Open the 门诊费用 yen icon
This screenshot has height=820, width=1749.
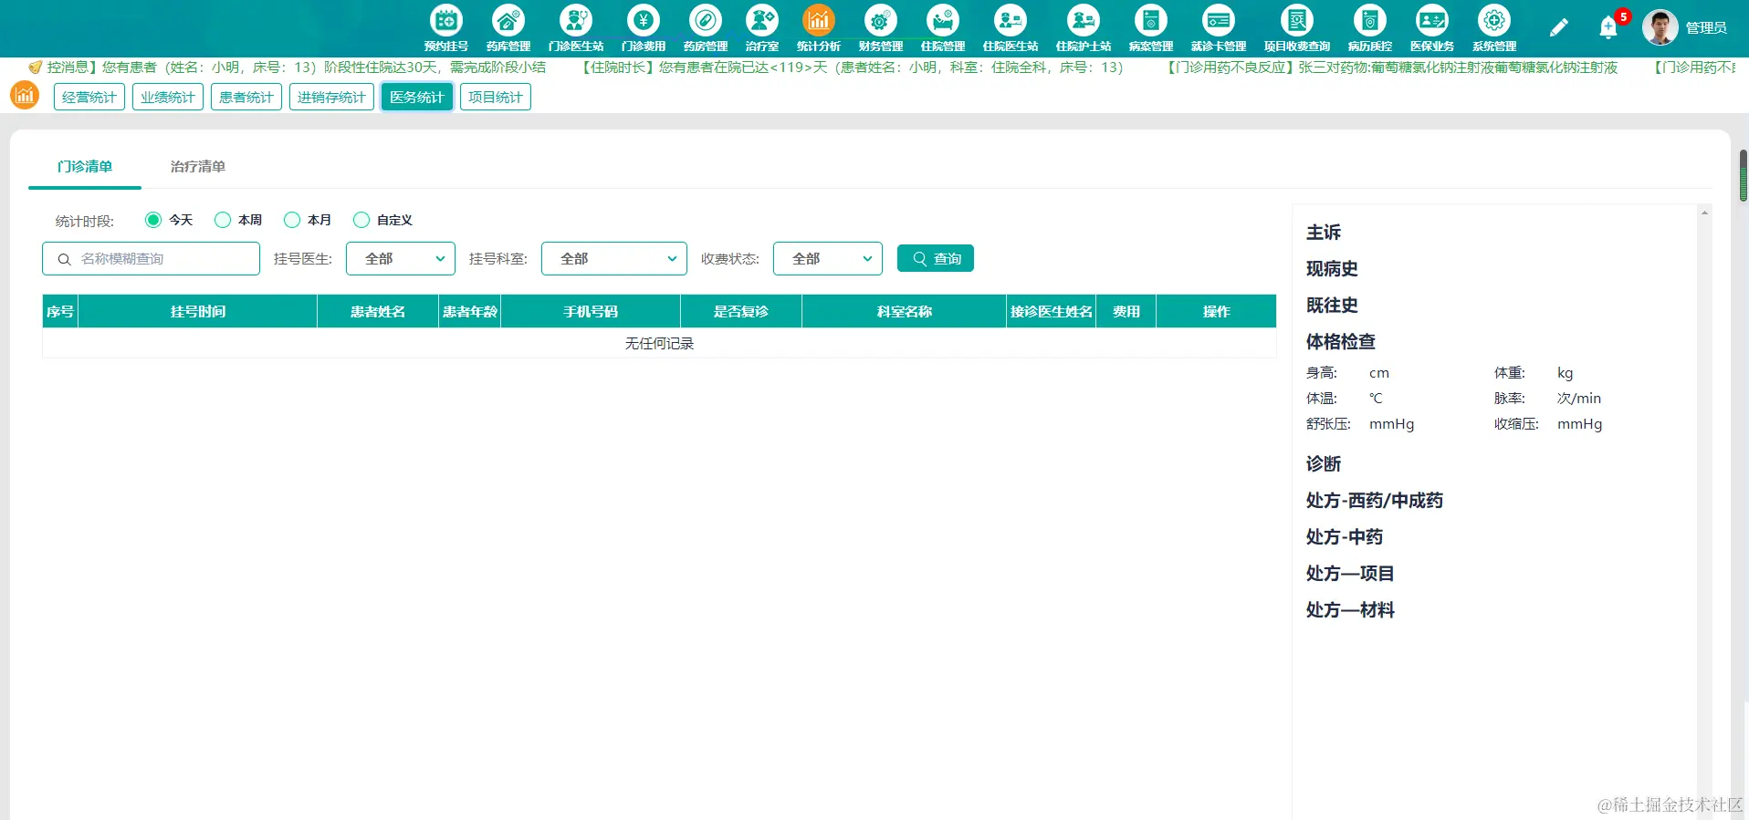[x=643, y=20]
